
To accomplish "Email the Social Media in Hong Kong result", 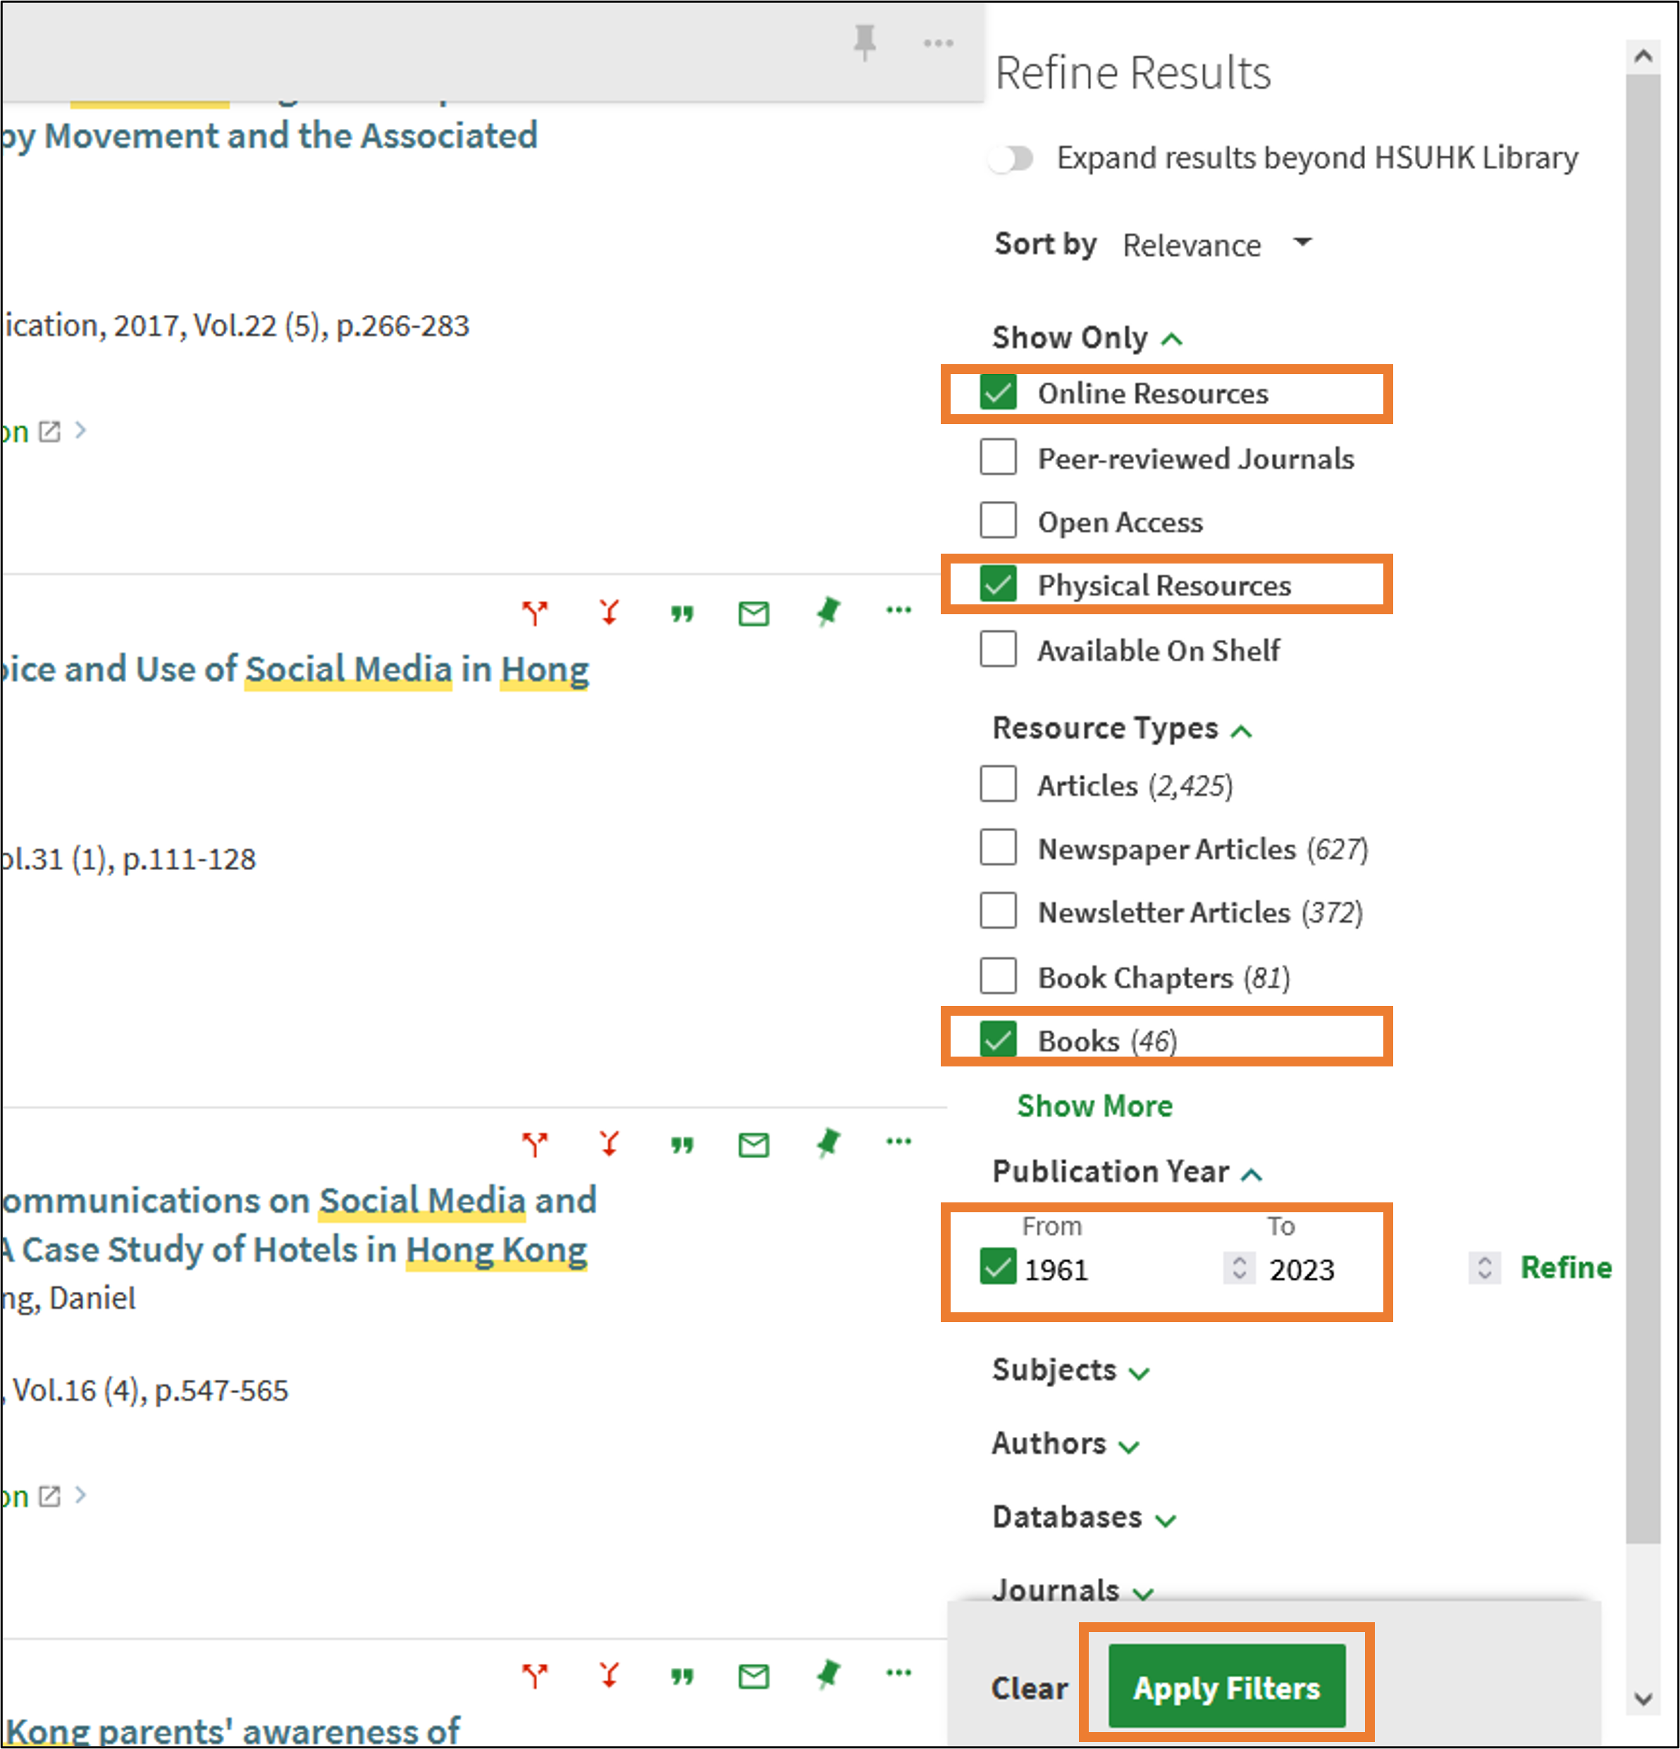I will click(x=753, y=613).
